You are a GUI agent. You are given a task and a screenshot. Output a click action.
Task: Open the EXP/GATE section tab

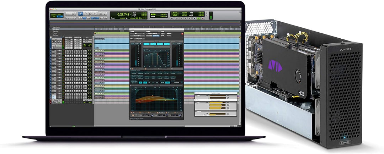tap(137, 69)
